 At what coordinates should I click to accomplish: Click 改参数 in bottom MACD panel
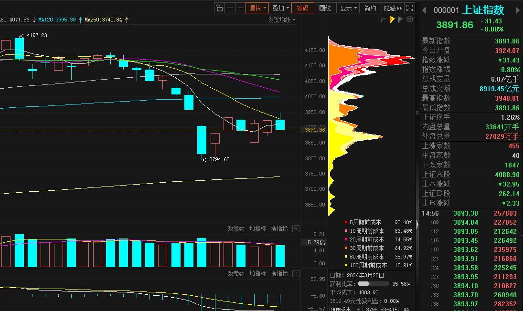point(236,273)
